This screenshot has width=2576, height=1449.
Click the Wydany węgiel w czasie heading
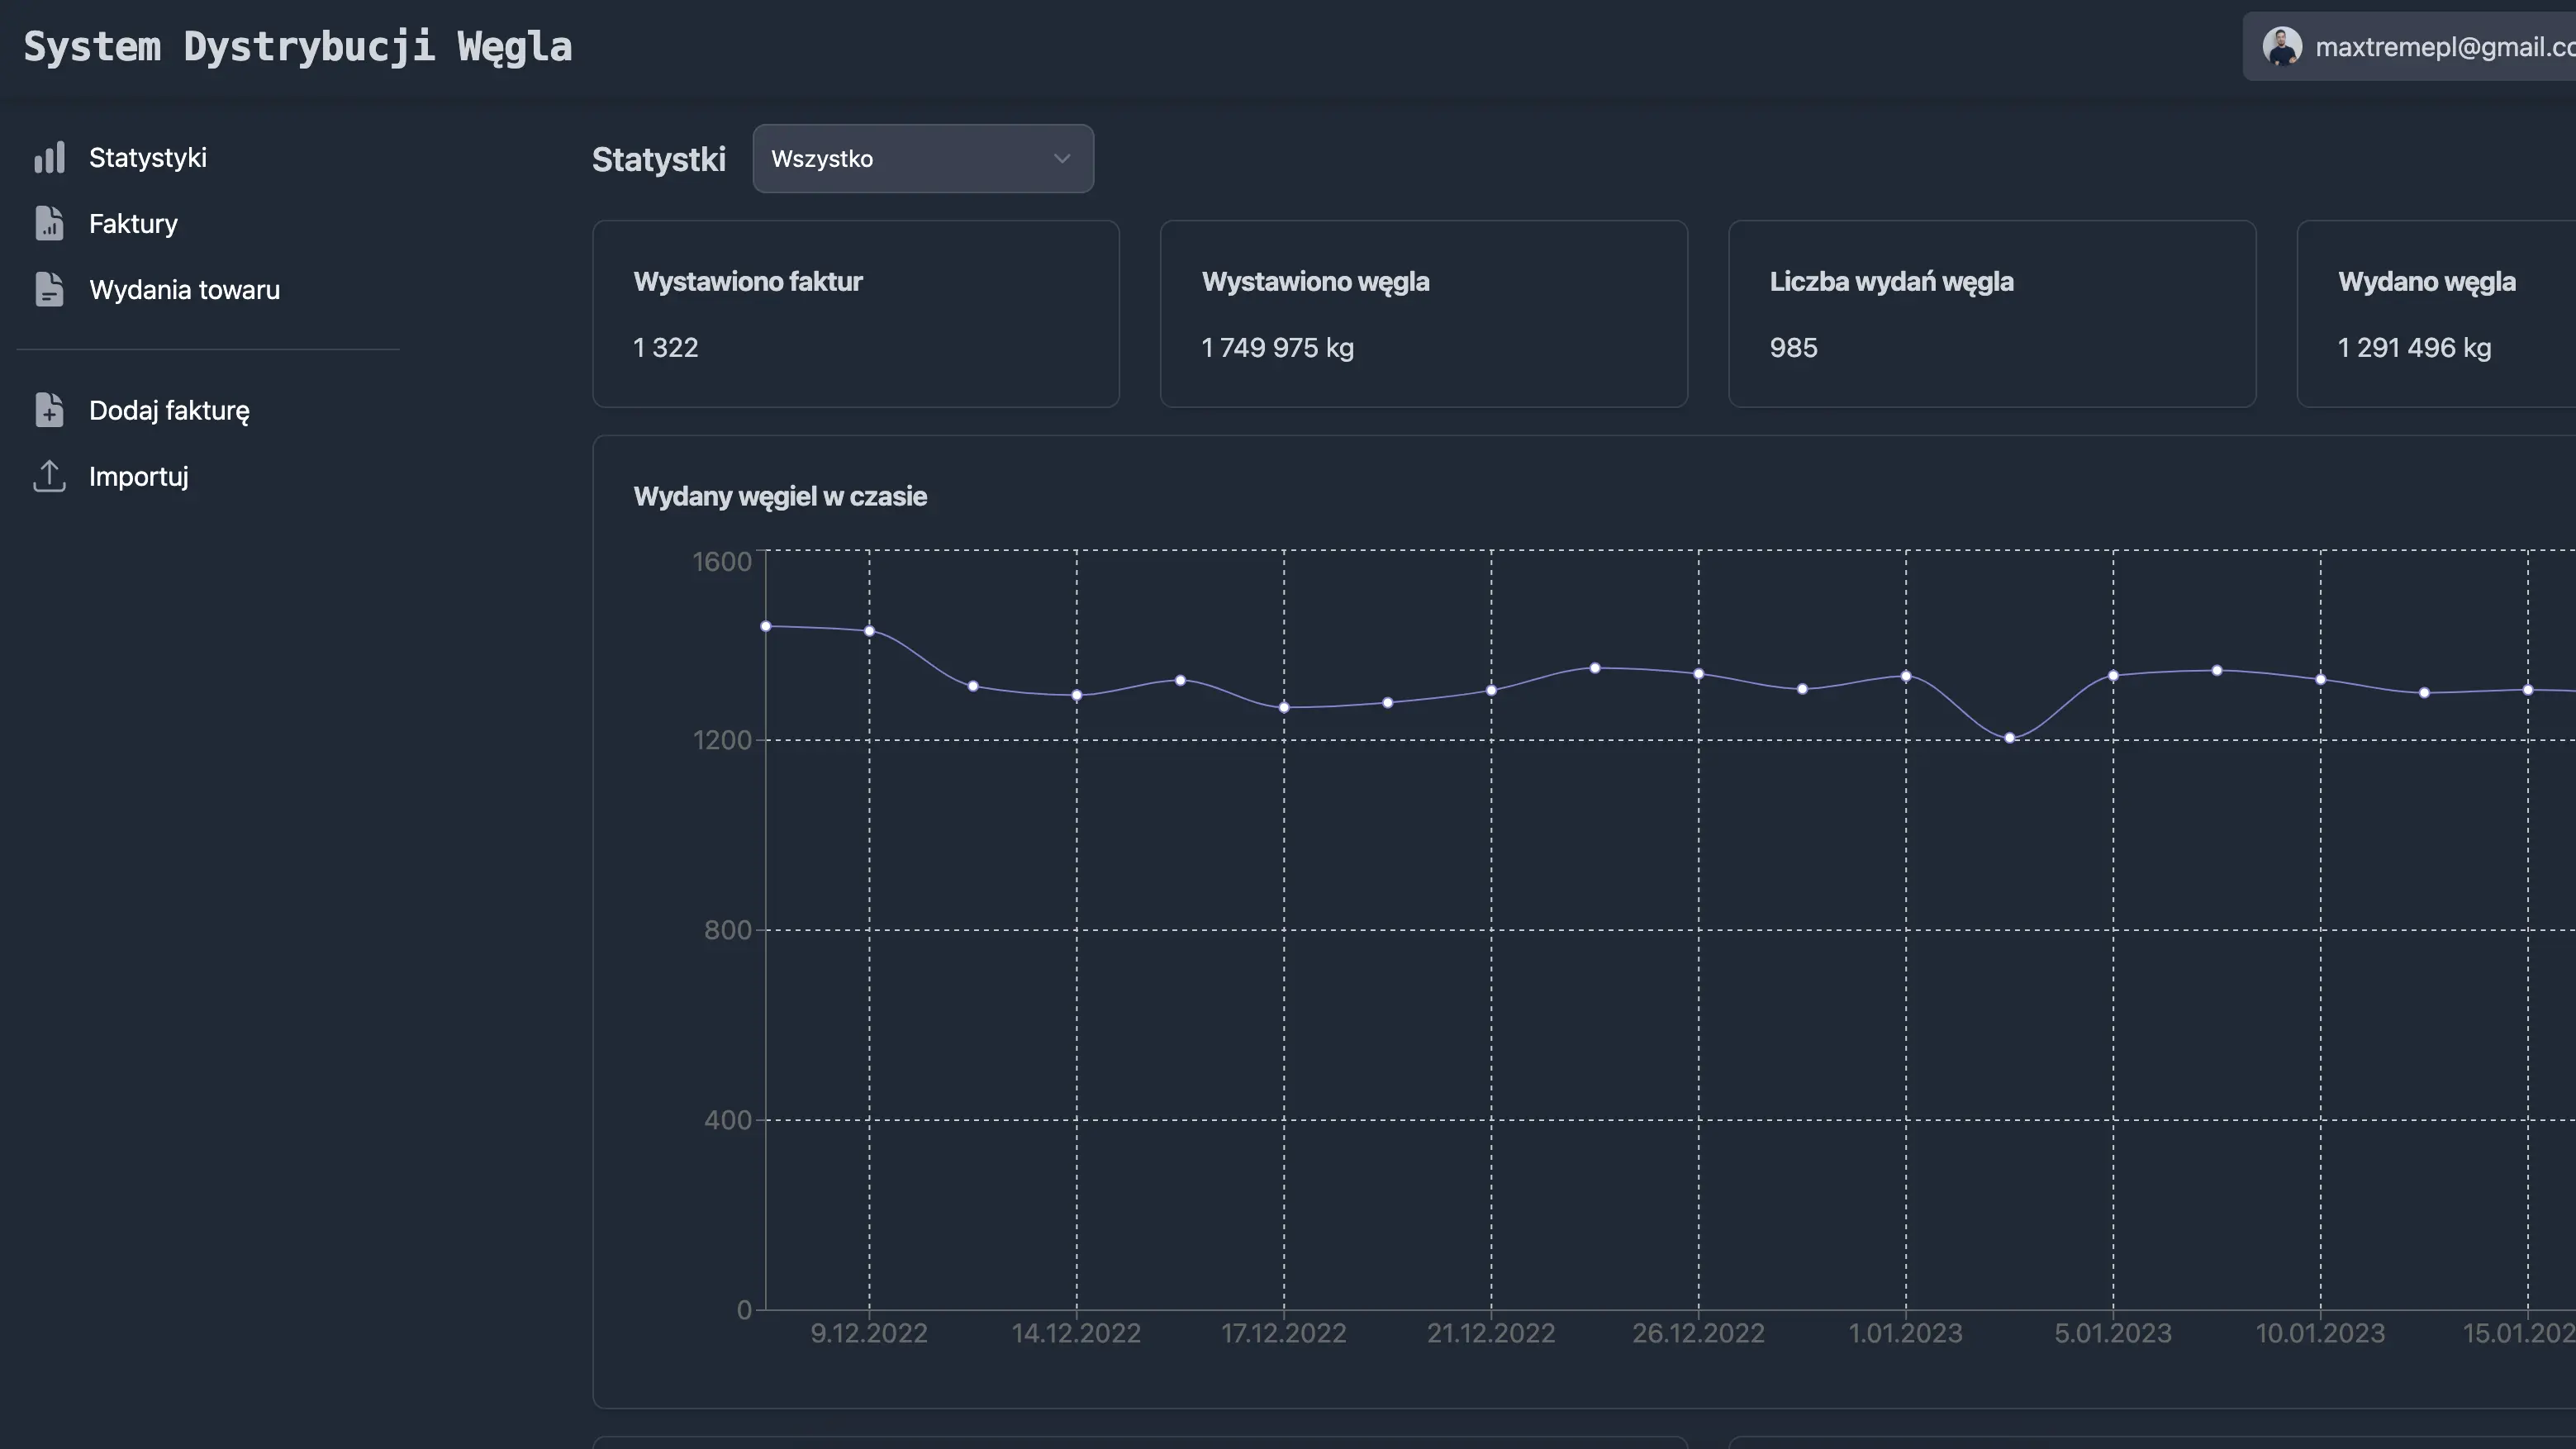pyautogui.click(x=780, y=496)
